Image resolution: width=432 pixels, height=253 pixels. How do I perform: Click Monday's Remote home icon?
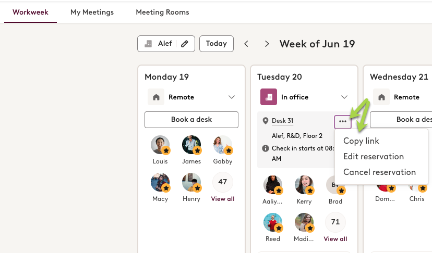coord(156,97)
